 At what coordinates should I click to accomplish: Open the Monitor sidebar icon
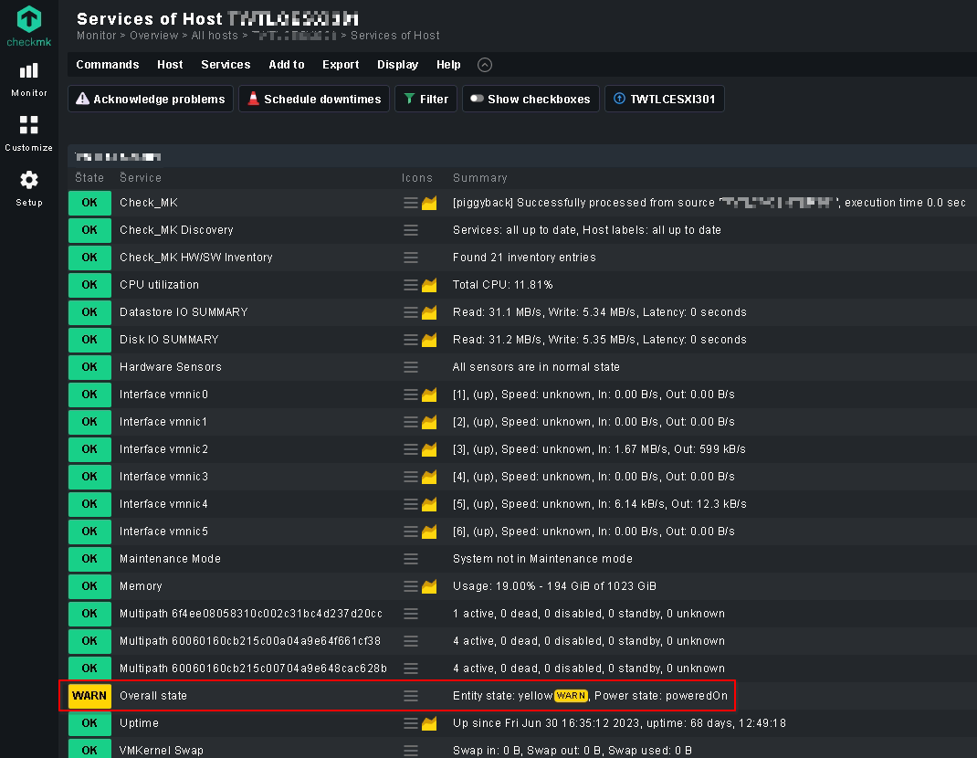(x=28, y=79)
